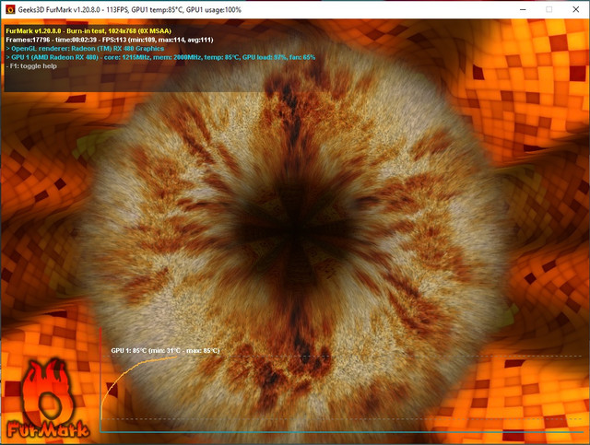Click the 'Frames:17796' statistics line
590x445 pixels.
[x=110, y=40]
